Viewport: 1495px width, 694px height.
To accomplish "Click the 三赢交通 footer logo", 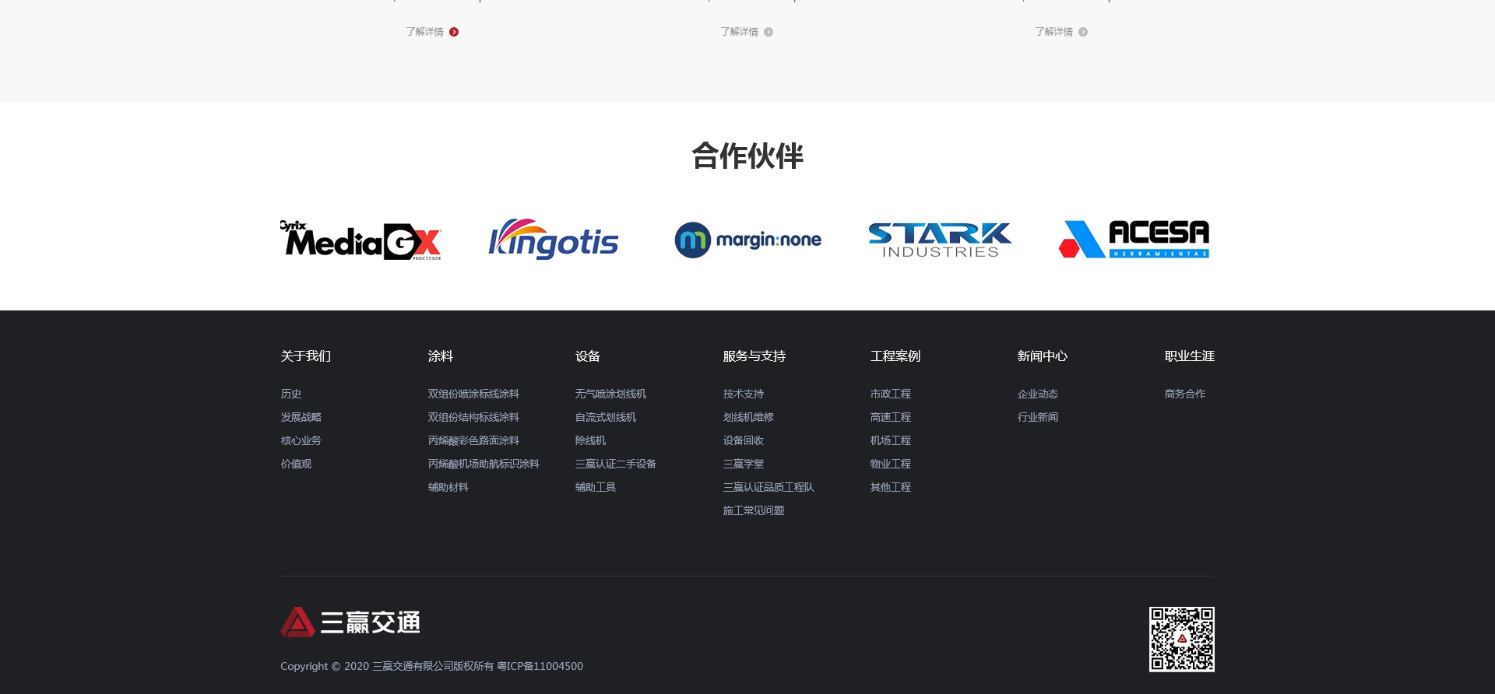I will (350, 622).
